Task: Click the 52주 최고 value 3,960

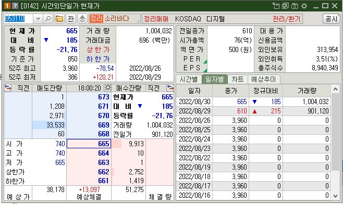Action: 70,68
